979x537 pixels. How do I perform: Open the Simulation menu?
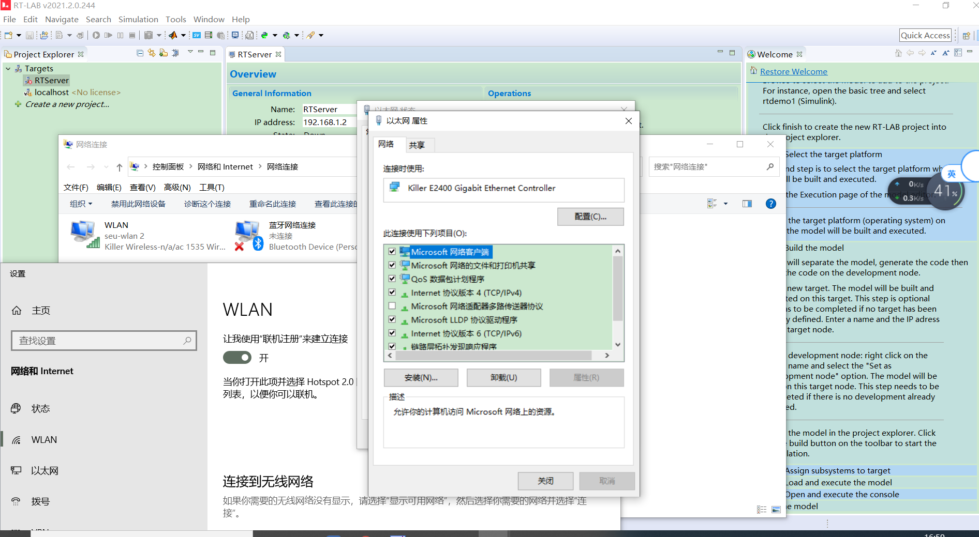138,19
